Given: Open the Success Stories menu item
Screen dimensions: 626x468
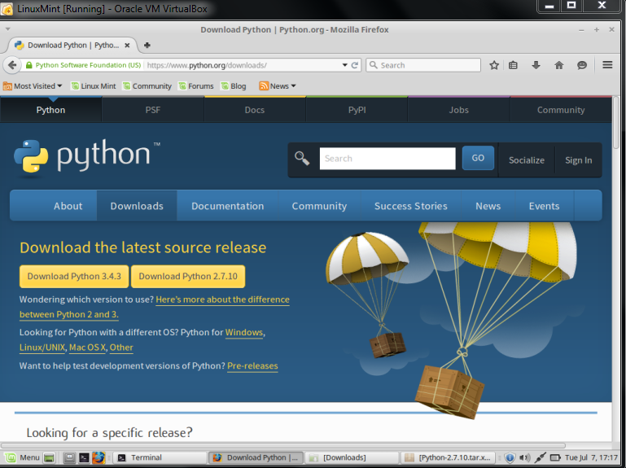Looking at the screenshot, I should coord(411,206).
